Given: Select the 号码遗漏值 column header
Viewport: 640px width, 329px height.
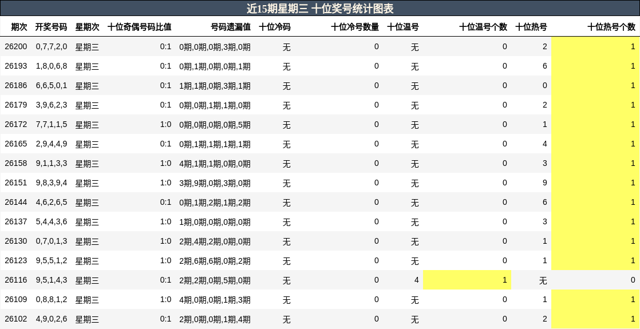Looking at the screenshot, I should (231, 27).
